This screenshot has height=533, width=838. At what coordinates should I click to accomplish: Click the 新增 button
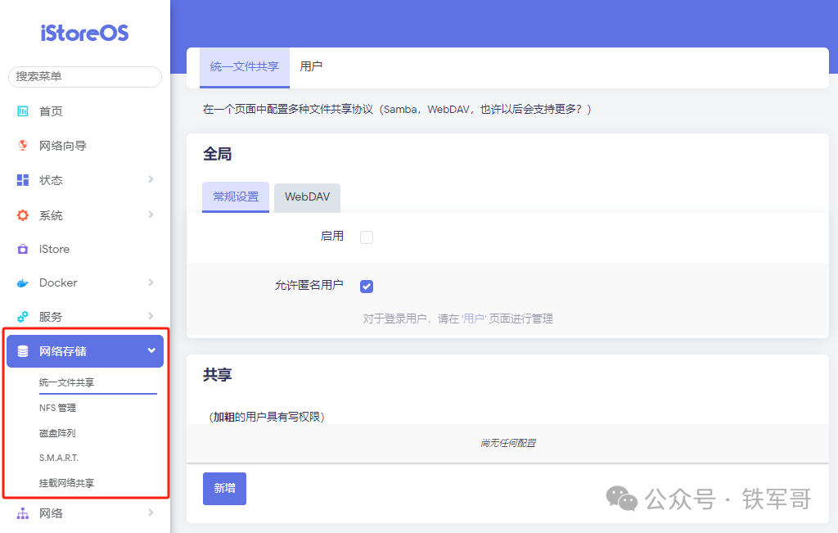pyautogui.click(x=224, y=489)
